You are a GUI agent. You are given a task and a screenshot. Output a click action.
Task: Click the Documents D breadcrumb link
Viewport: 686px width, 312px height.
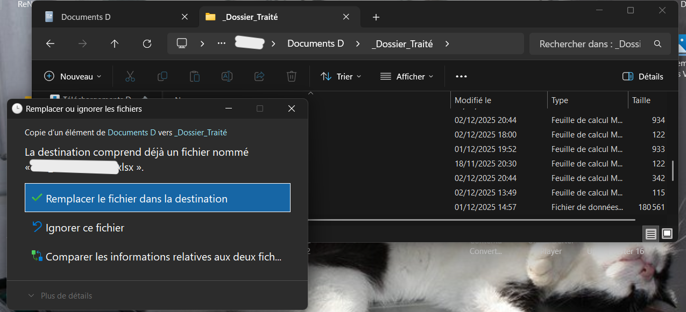point(315,43)
